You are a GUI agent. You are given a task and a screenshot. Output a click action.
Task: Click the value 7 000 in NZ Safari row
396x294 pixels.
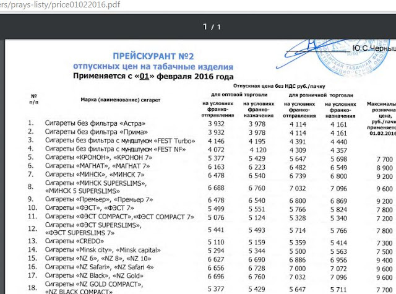[298, 269]
